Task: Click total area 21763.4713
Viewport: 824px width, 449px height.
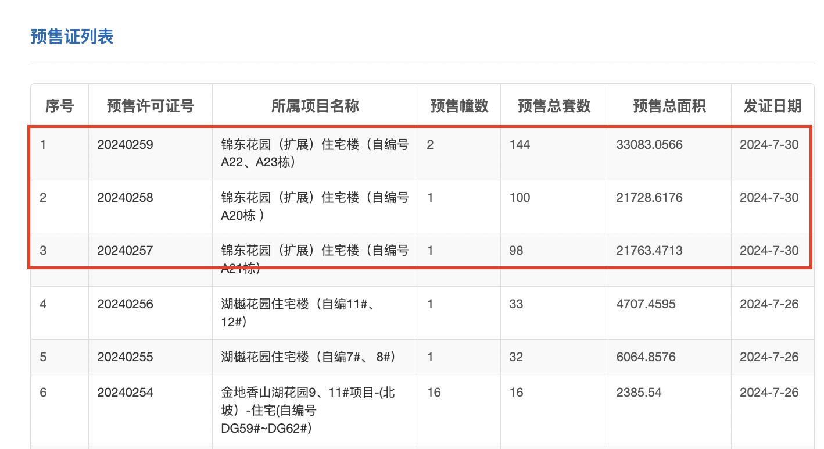Action: coord(650,251)
